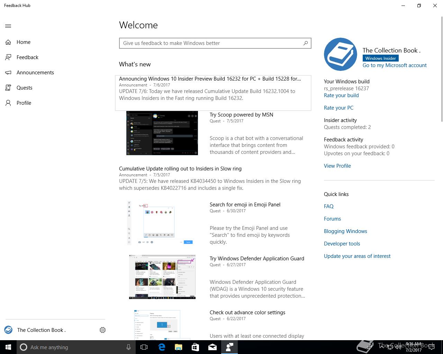The width and height of the screenshot is (443, 354).
Task: Click the Announcements megaphone icon
Action: [8, 73]
